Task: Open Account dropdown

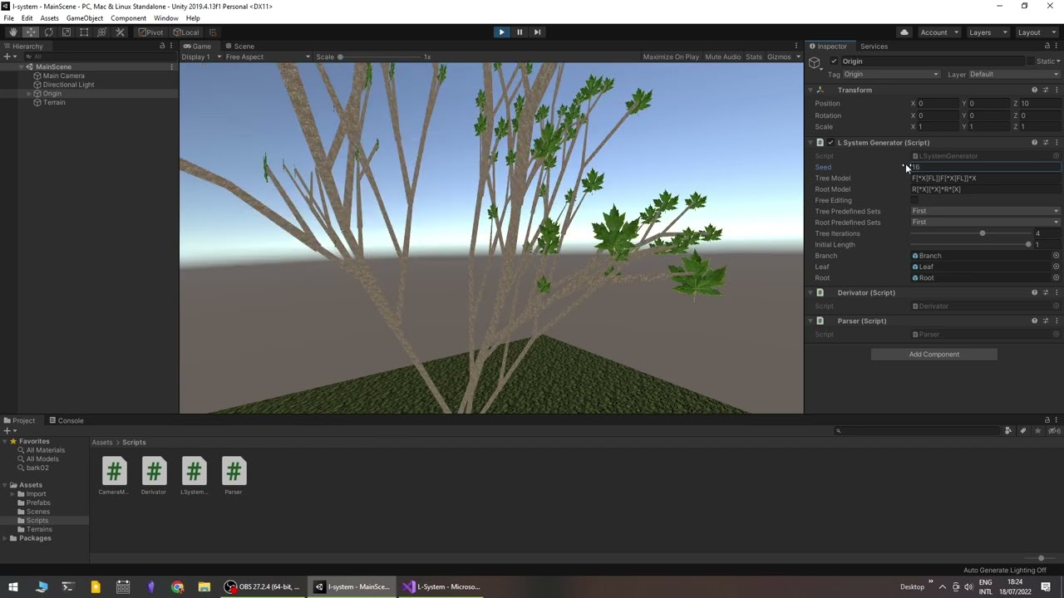Action: pos(938,32)
